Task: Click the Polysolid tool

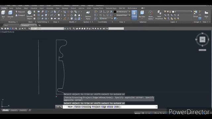Action: point(20,12)
